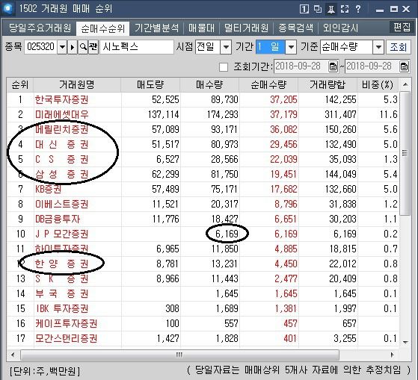Click vertical scrollbar down arrow
The image size is (418, 380).
point(405,342)
